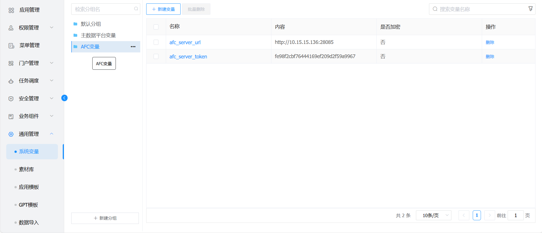The height and width of the screenshot is (233, 542).
Task: Click the 应用管理 grid icon
Action: [11, 10]
